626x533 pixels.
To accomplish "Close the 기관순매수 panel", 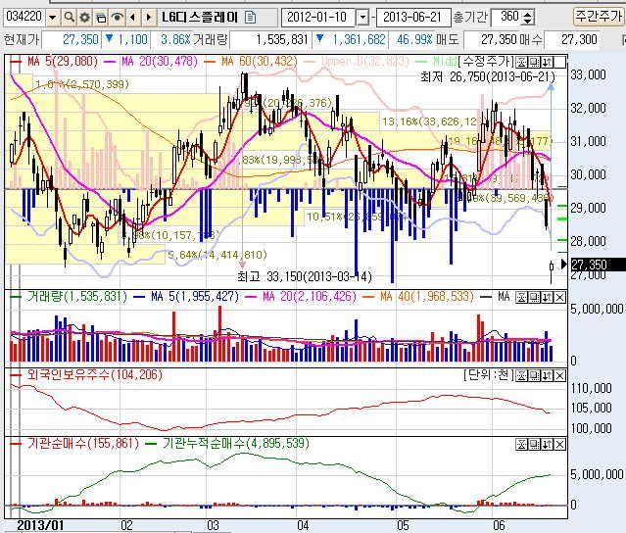I will (x=560, y=445).
